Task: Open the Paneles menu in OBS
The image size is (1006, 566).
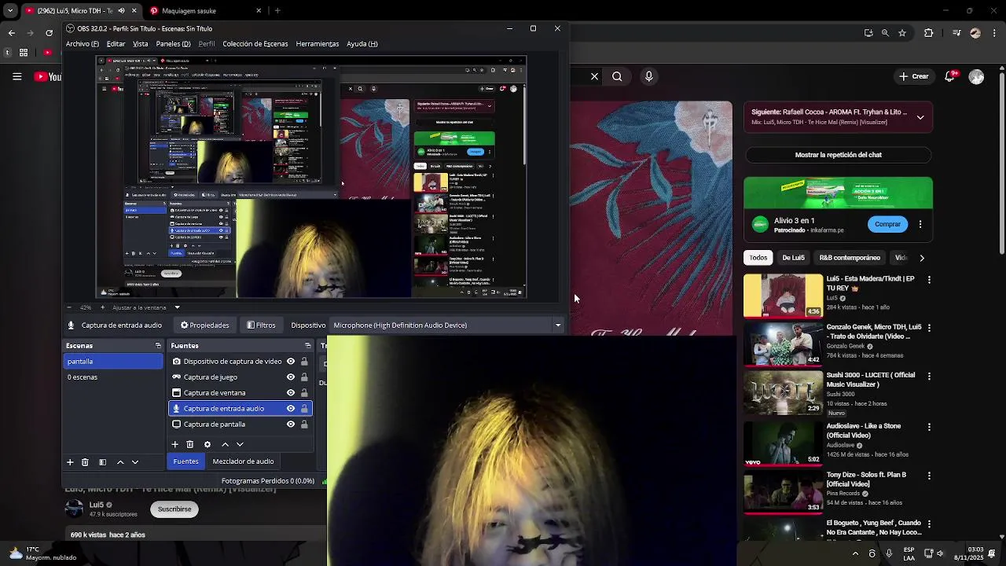Action: 173,44
